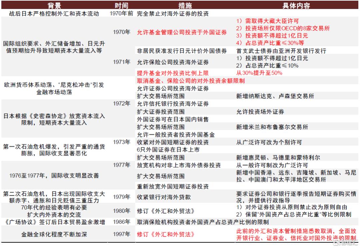Click the text 新增米兰和布鲁塞尔交易所
This screenshot has height=248, width=360.
point(272,127)
